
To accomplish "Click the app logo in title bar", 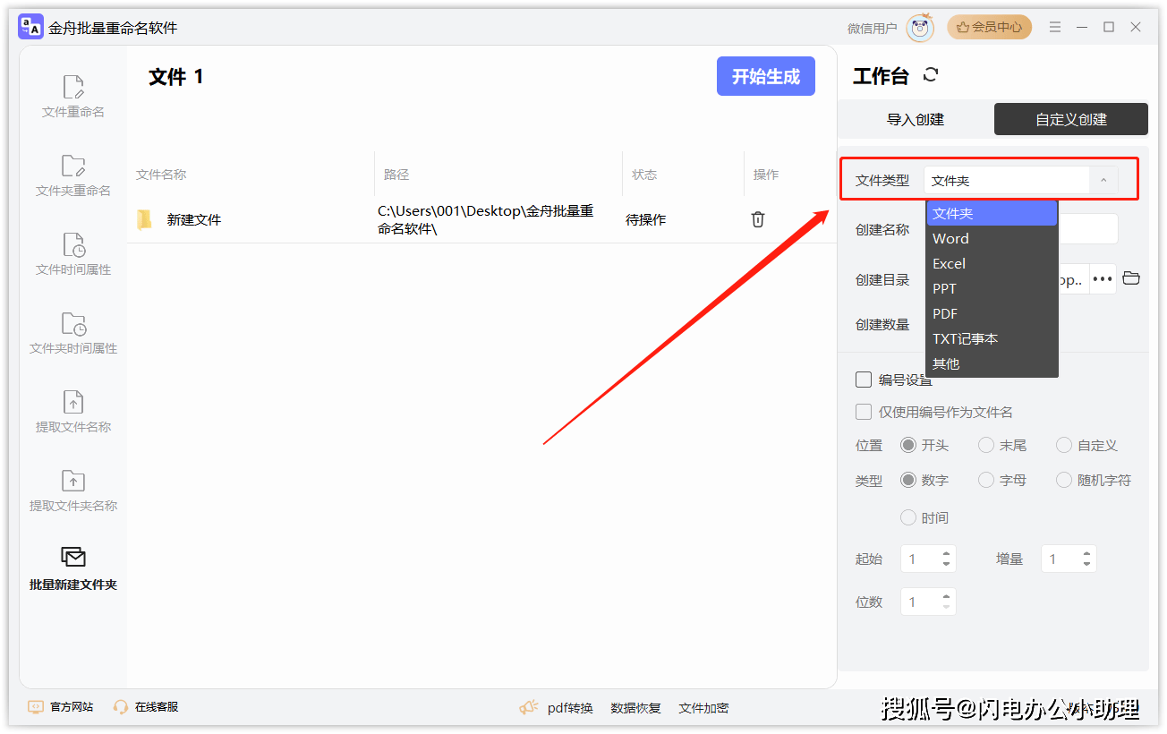I will (x=31, y=27).
